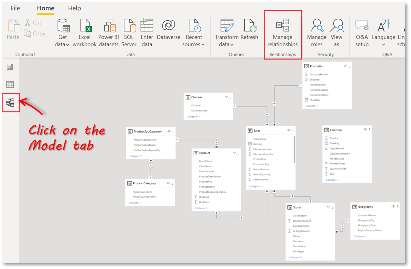
Task: Toggle the Calendar table visibility eye
Action: click(365, 130)
